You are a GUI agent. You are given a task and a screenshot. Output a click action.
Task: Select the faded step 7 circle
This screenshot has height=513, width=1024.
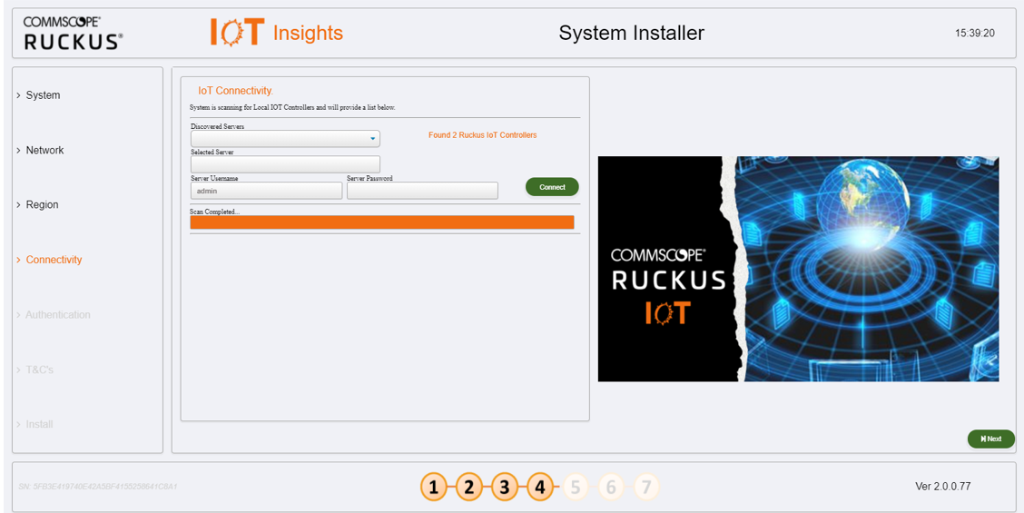click(x=645, y=487)
